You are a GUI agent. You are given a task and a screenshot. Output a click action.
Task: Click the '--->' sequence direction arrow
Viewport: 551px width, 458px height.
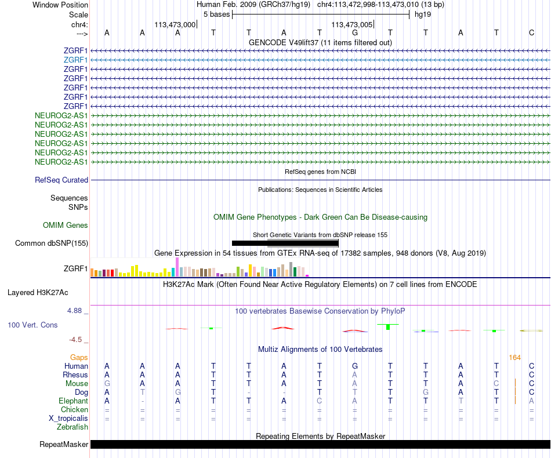[82, 34]
